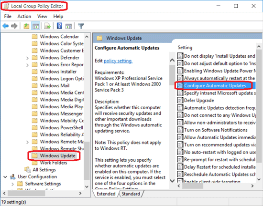Click the folder icon in Windows Update header
263x206 pixels.
[99, 38]
